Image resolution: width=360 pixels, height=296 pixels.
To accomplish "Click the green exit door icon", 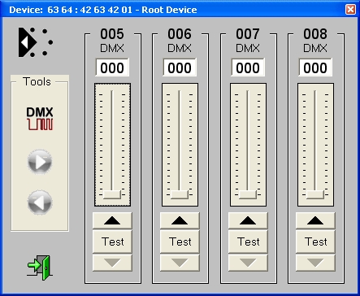I will tap(40, 268).
